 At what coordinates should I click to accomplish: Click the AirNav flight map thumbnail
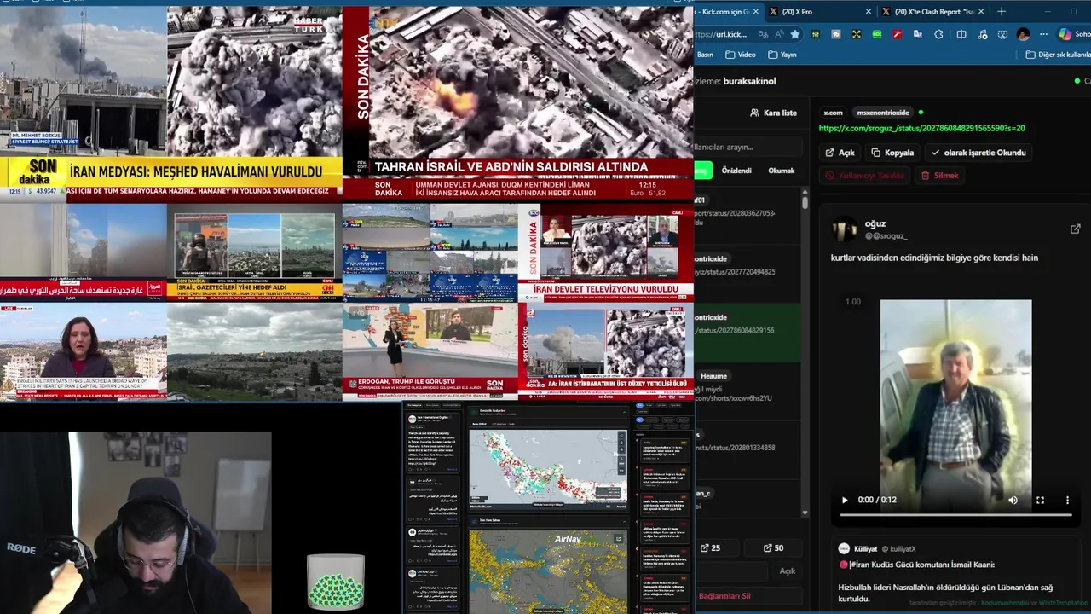pyautogui.click(x=548, y=571)
